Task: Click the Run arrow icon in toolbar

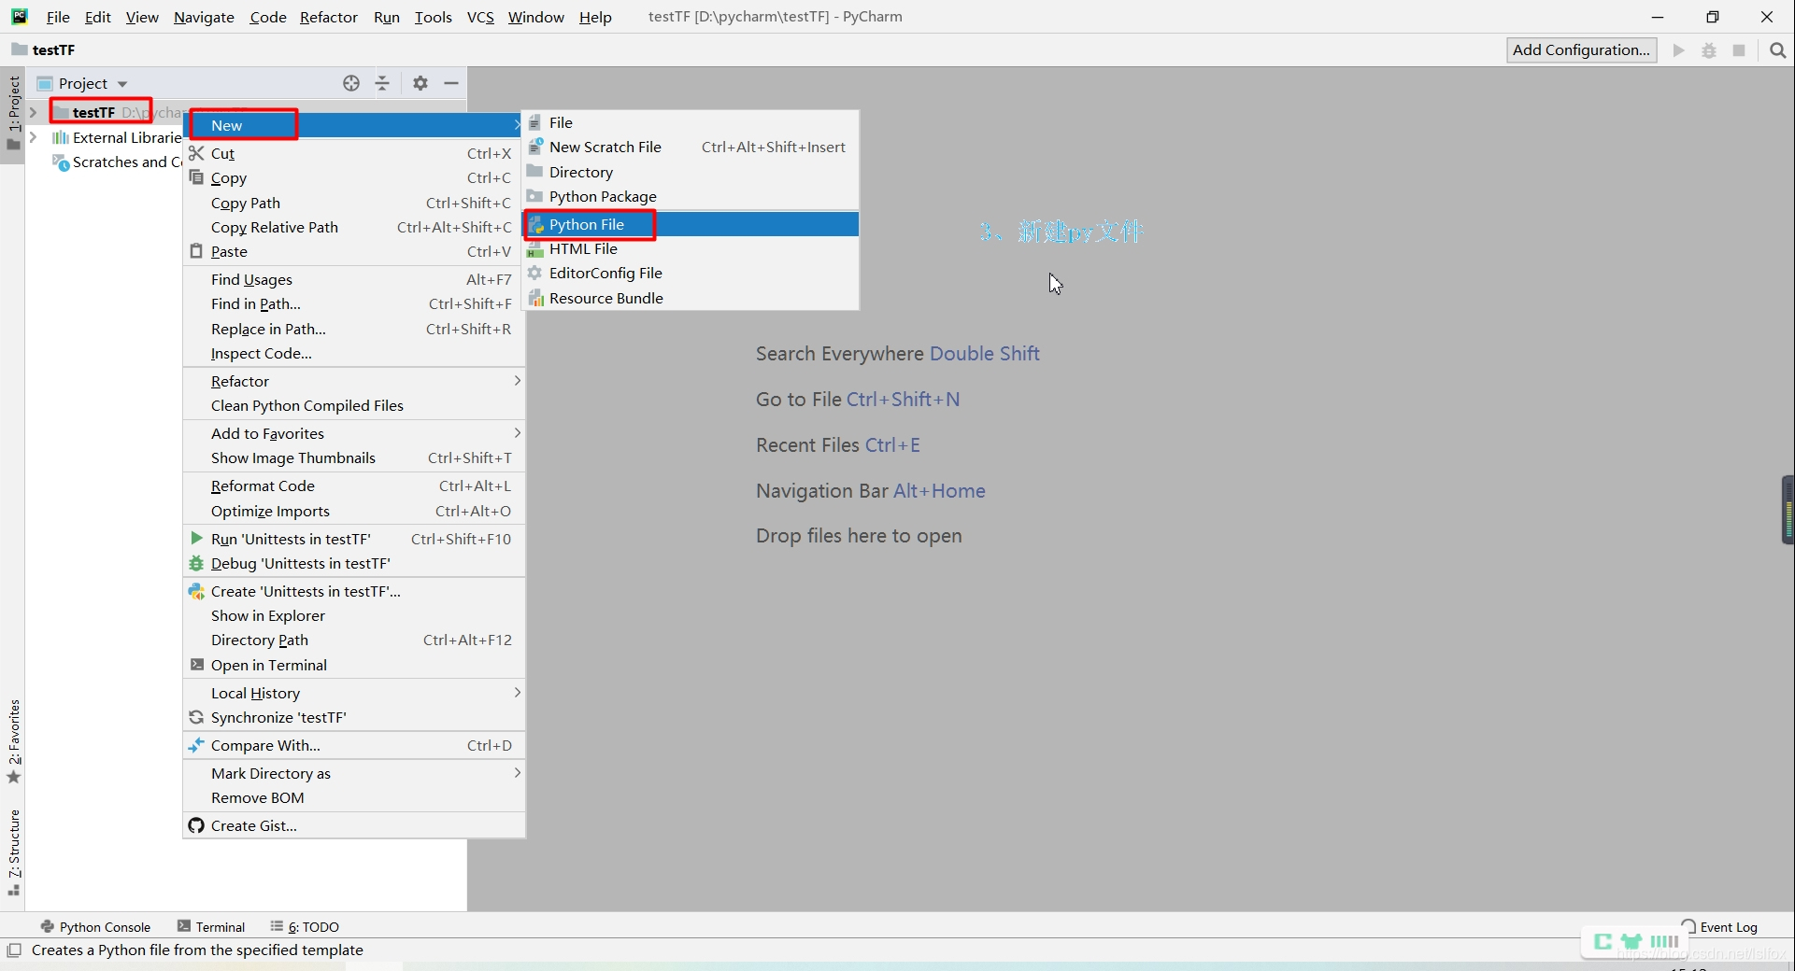Action: pyautogui.click(x=1679, y=50)
